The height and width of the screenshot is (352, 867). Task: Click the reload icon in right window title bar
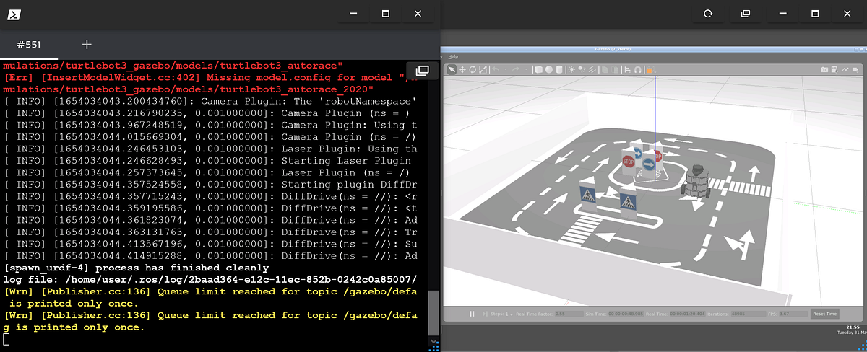[x=709, y=14]
